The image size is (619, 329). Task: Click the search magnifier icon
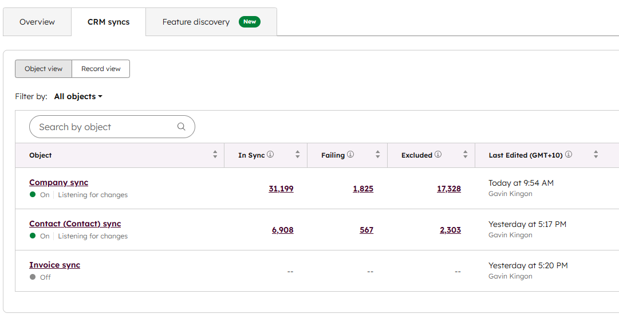coord(182,127)
